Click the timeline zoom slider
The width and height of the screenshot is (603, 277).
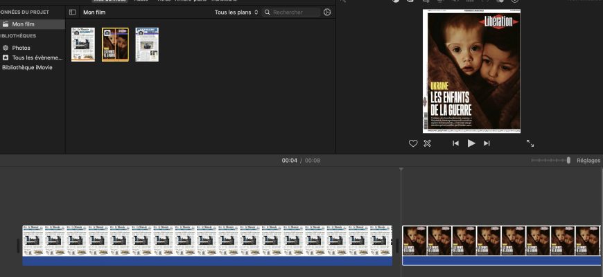551,160
